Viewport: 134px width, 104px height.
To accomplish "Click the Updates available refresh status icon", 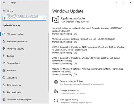I will point(56,20).
